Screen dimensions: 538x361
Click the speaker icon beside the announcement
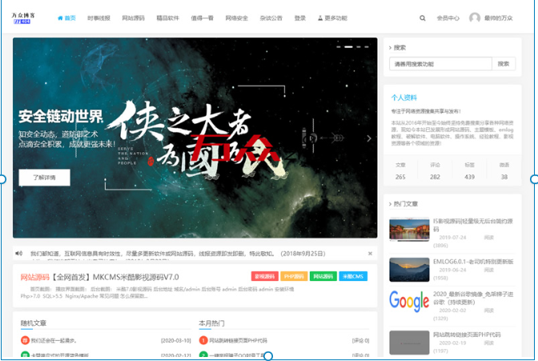19,253
